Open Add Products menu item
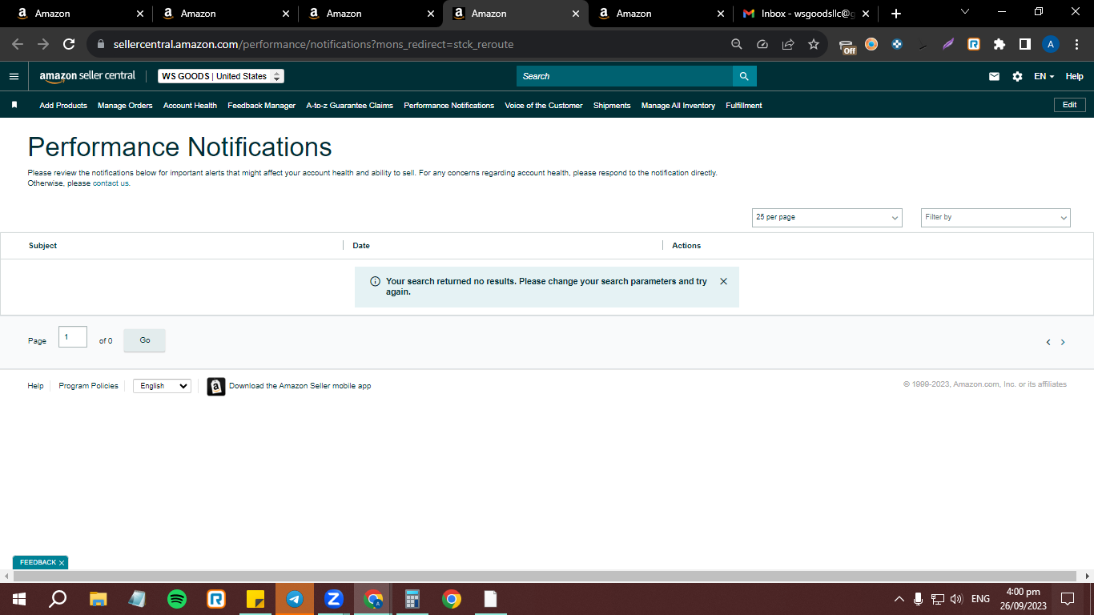This screenshot has width=1094, height=615. pos(63,106)
